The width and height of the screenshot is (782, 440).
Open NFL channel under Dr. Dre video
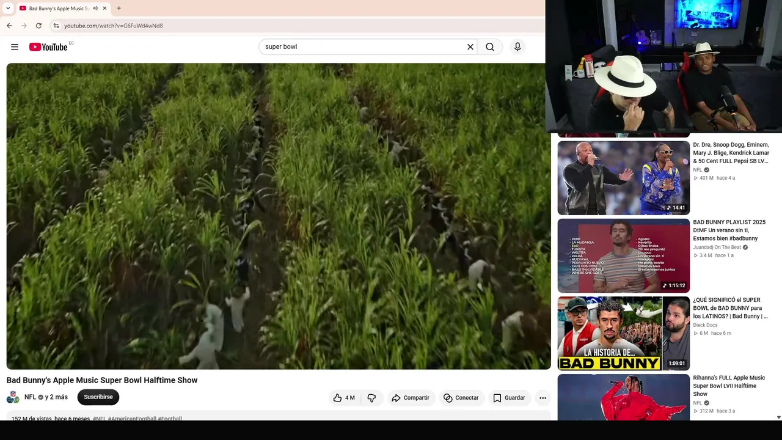tap(698, 170)
